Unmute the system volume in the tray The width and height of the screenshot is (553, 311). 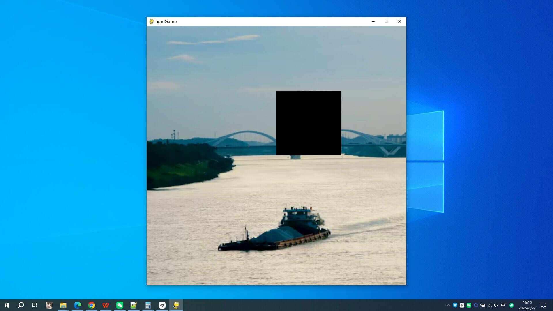tap(497, 305)
